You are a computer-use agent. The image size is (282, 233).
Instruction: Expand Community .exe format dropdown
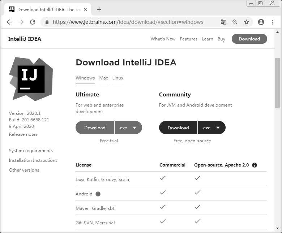211,128
